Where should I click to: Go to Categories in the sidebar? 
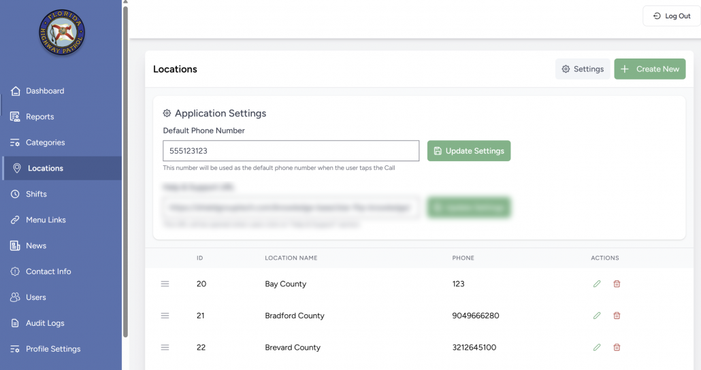coord(45,143)
